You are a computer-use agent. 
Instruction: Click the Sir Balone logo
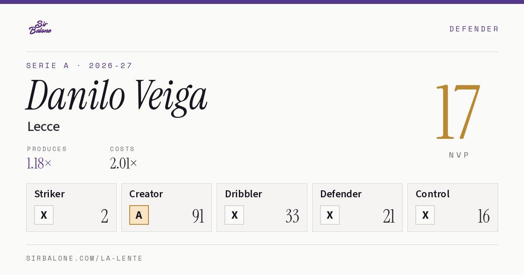tap(40, 27)
